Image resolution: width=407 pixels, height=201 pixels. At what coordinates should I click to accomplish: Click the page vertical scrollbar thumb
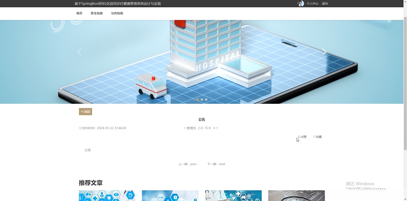click(x=405, y=83)
